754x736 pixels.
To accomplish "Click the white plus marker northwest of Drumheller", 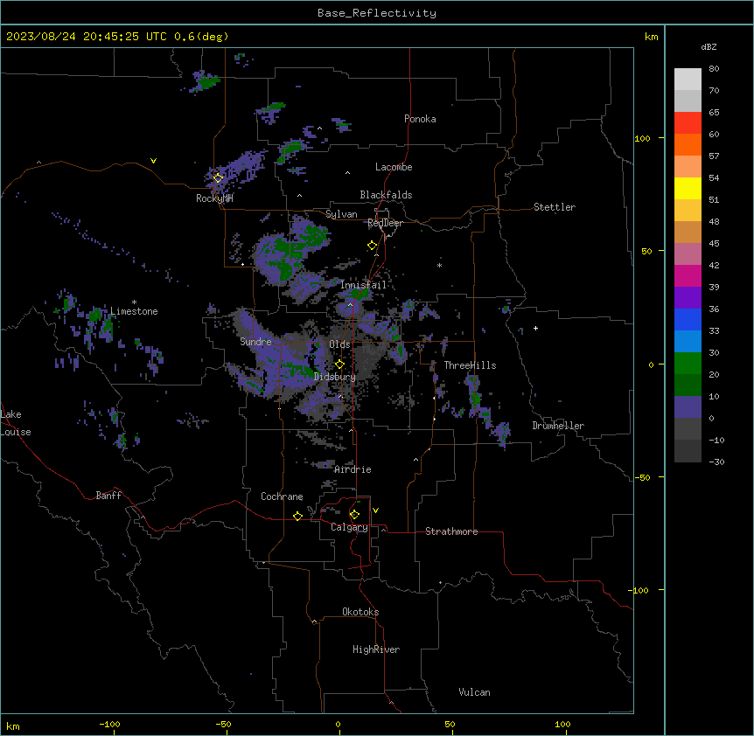I will (535, 328).
